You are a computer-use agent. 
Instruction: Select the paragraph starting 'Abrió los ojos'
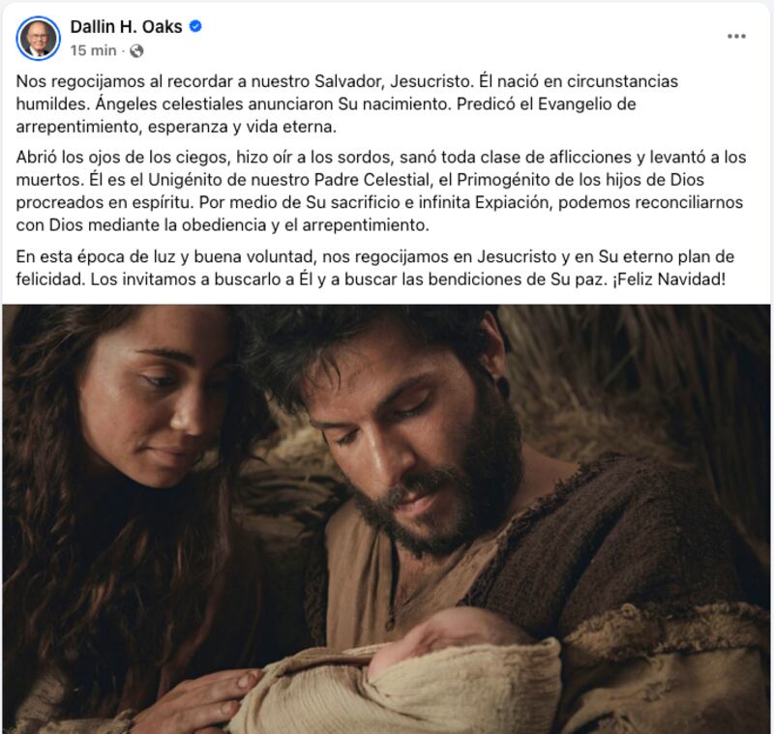380,191
